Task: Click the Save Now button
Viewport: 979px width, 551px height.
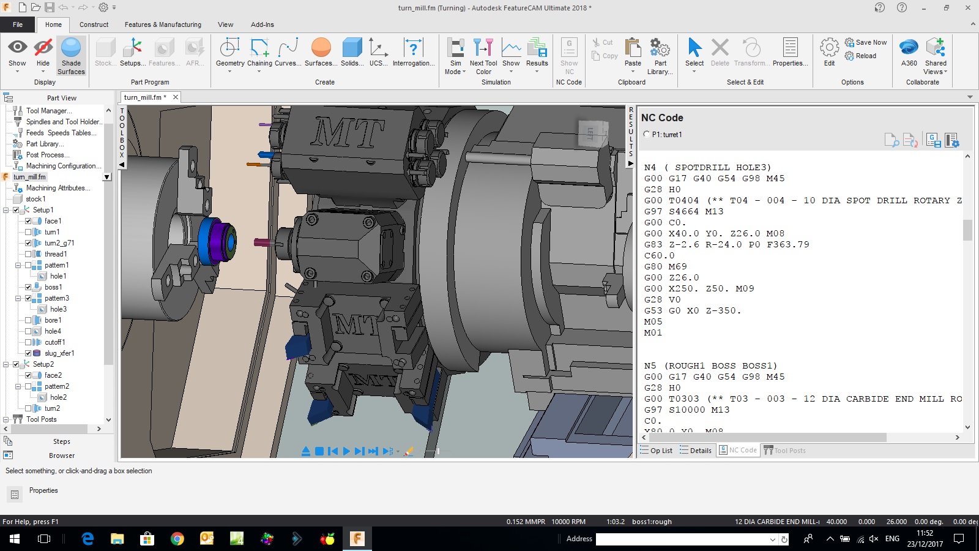Action: [866, 42]
